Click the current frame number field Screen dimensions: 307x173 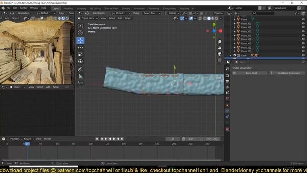173,139
